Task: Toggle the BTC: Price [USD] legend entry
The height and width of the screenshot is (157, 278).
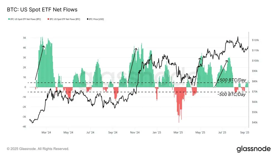Action: tap(95, 19)
